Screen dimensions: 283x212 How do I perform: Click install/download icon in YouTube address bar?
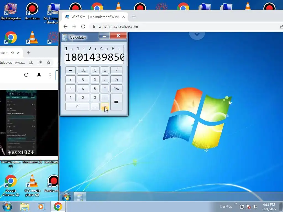pyautogui.click(x=31, y=62)
